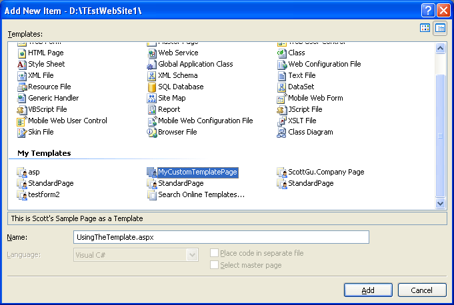Click the Name text field
Screen dimensions: 454x305
pyautogui.click(x=221, y=237)
